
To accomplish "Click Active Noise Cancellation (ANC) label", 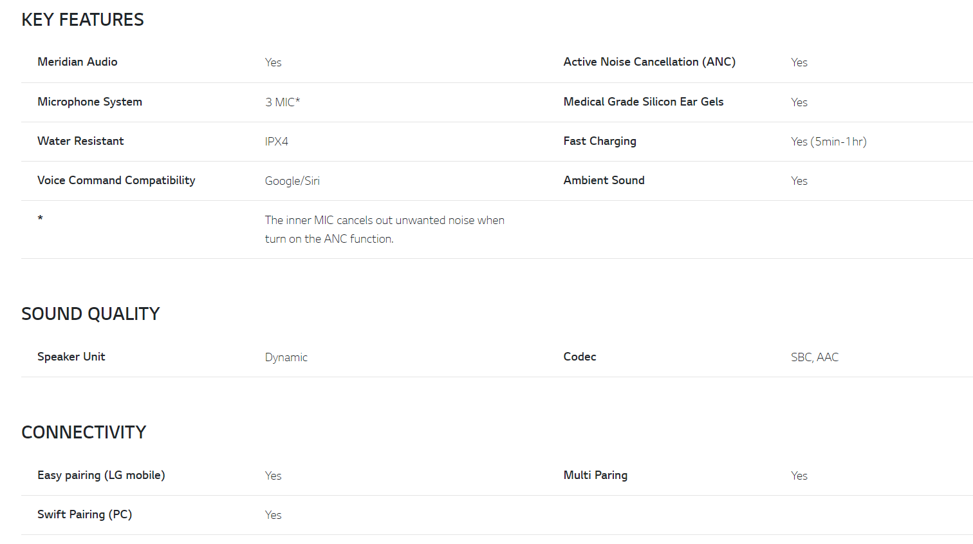I will [649, 62].
